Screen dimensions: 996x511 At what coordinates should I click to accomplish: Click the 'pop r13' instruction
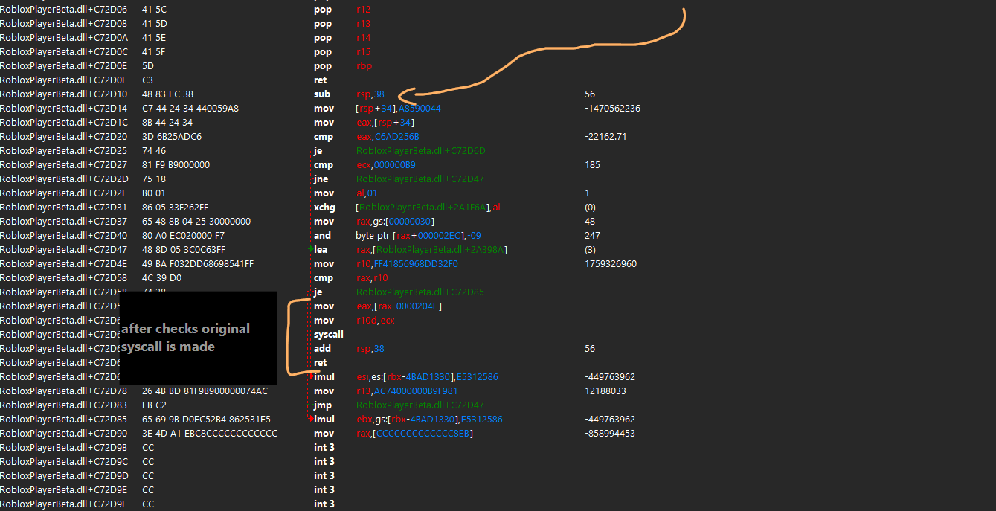342,24
